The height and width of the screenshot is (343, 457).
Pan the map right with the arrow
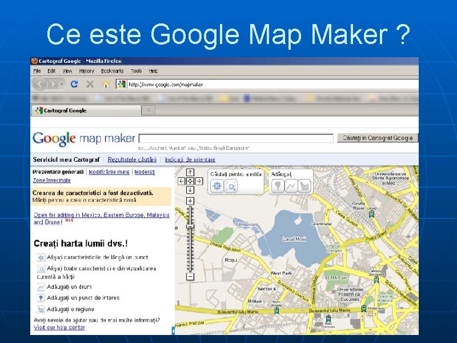click(x=199, y=181)
